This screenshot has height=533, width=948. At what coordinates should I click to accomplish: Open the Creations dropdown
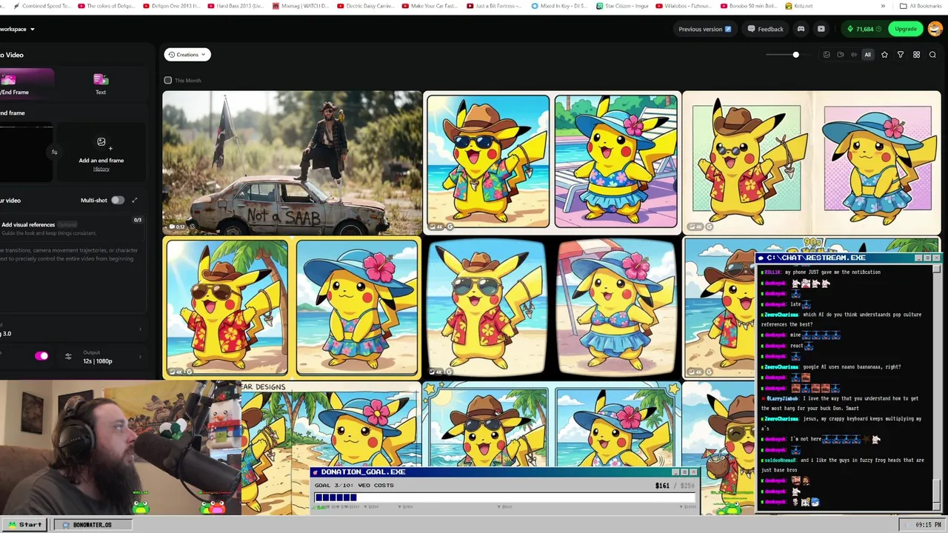tap(187, 54)
